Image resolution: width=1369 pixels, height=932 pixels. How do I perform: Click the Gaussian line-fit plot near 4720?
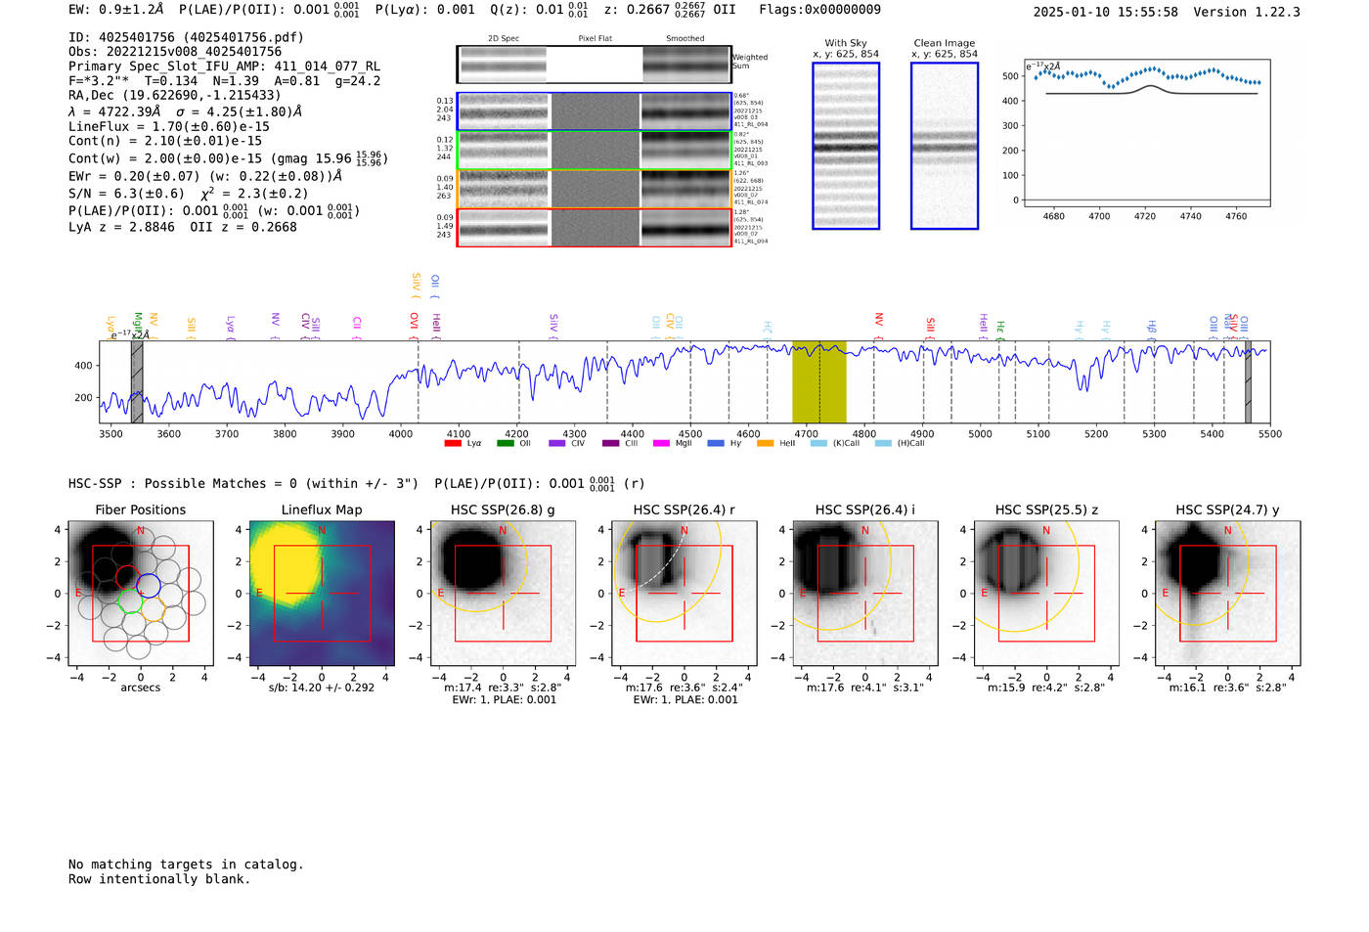[1146, 132]
